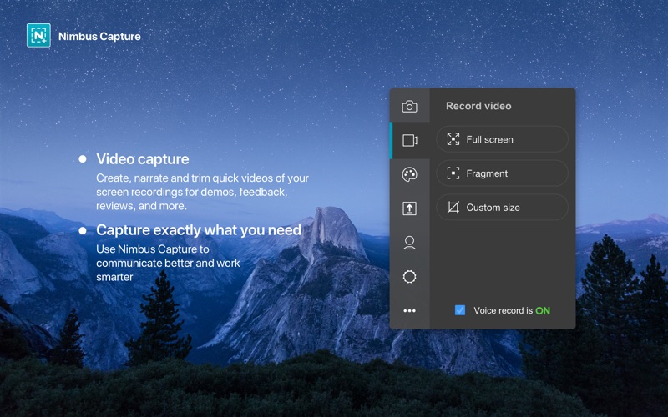Click the 'Voice record is' label
This screenshot has height=417, width=668.
point(503,311)
